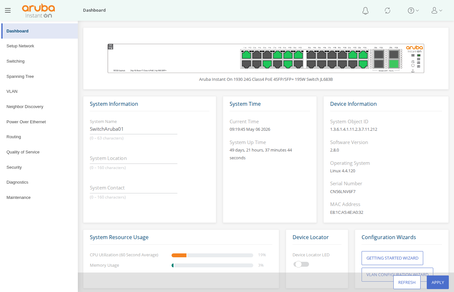The height and width of the screenshot is (292, 454).
Task: Select port 2 on the switch graphic
Action: (x=246, y=64)
